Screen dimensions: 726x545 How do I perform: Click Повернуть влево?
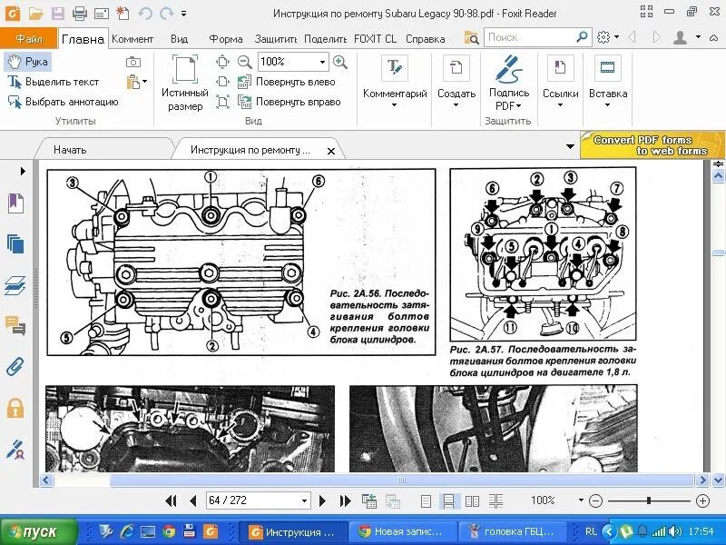point(287,82)
